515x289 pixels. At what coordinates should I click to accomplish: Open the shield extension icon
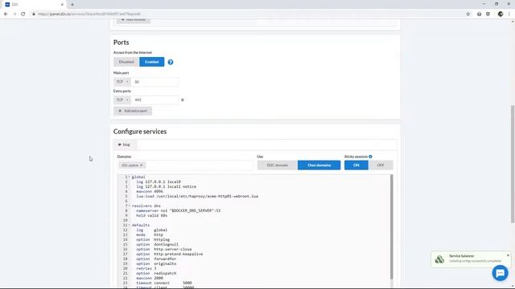(x=488, y=14)
